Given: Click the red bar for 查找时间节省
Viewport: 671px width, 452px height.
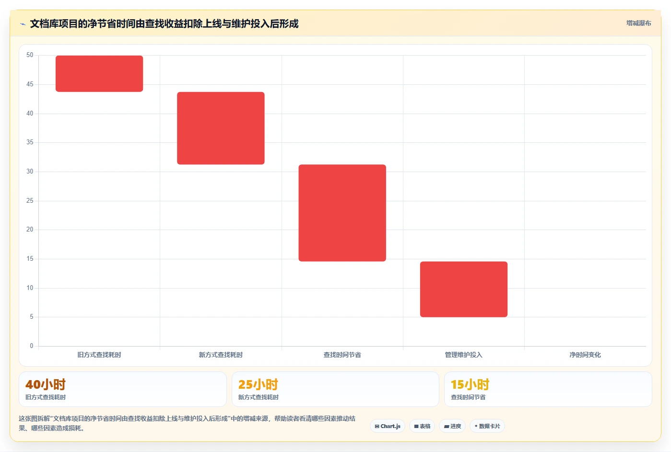Looking at the screenshot, I should [342, 213].
